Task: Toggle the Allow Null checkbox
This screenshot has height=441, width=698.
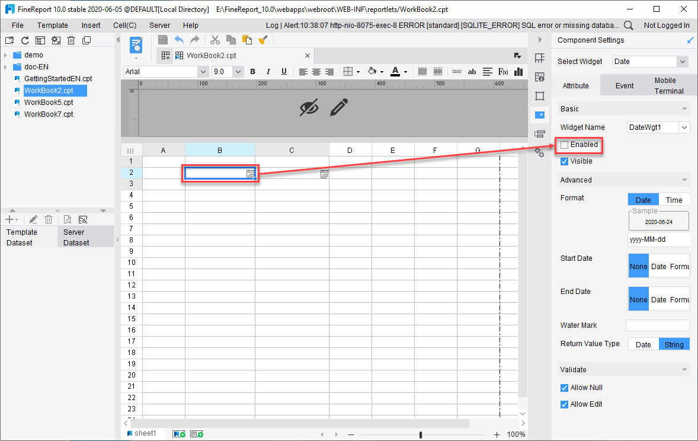Action: [x=565, y=388]
